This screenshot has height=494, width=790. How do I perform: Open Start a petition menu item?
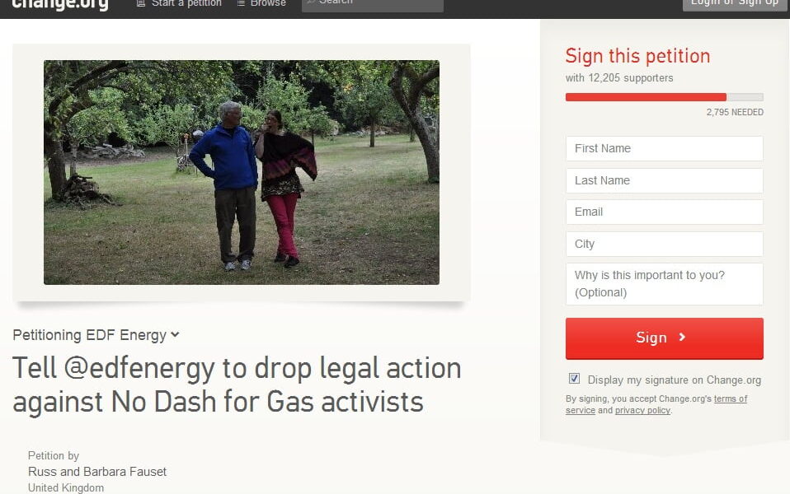(x=186, y=3)
